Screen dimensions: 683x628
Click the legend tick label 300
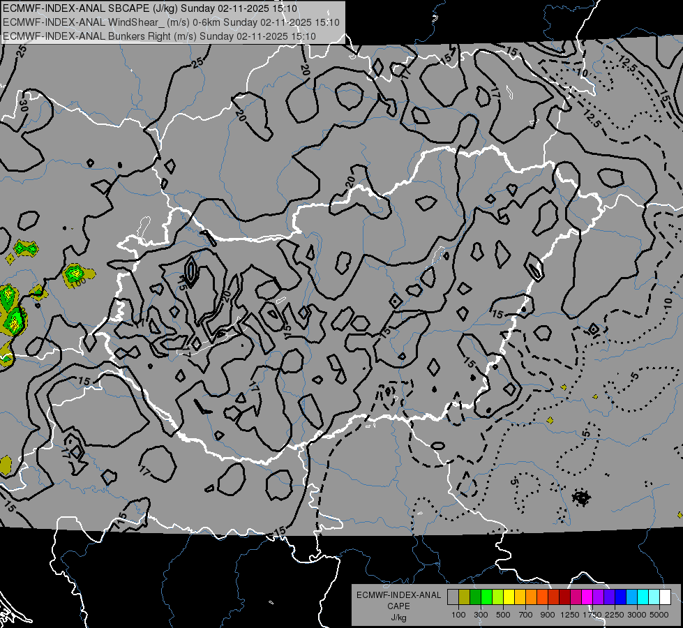(x=481, y=615)
